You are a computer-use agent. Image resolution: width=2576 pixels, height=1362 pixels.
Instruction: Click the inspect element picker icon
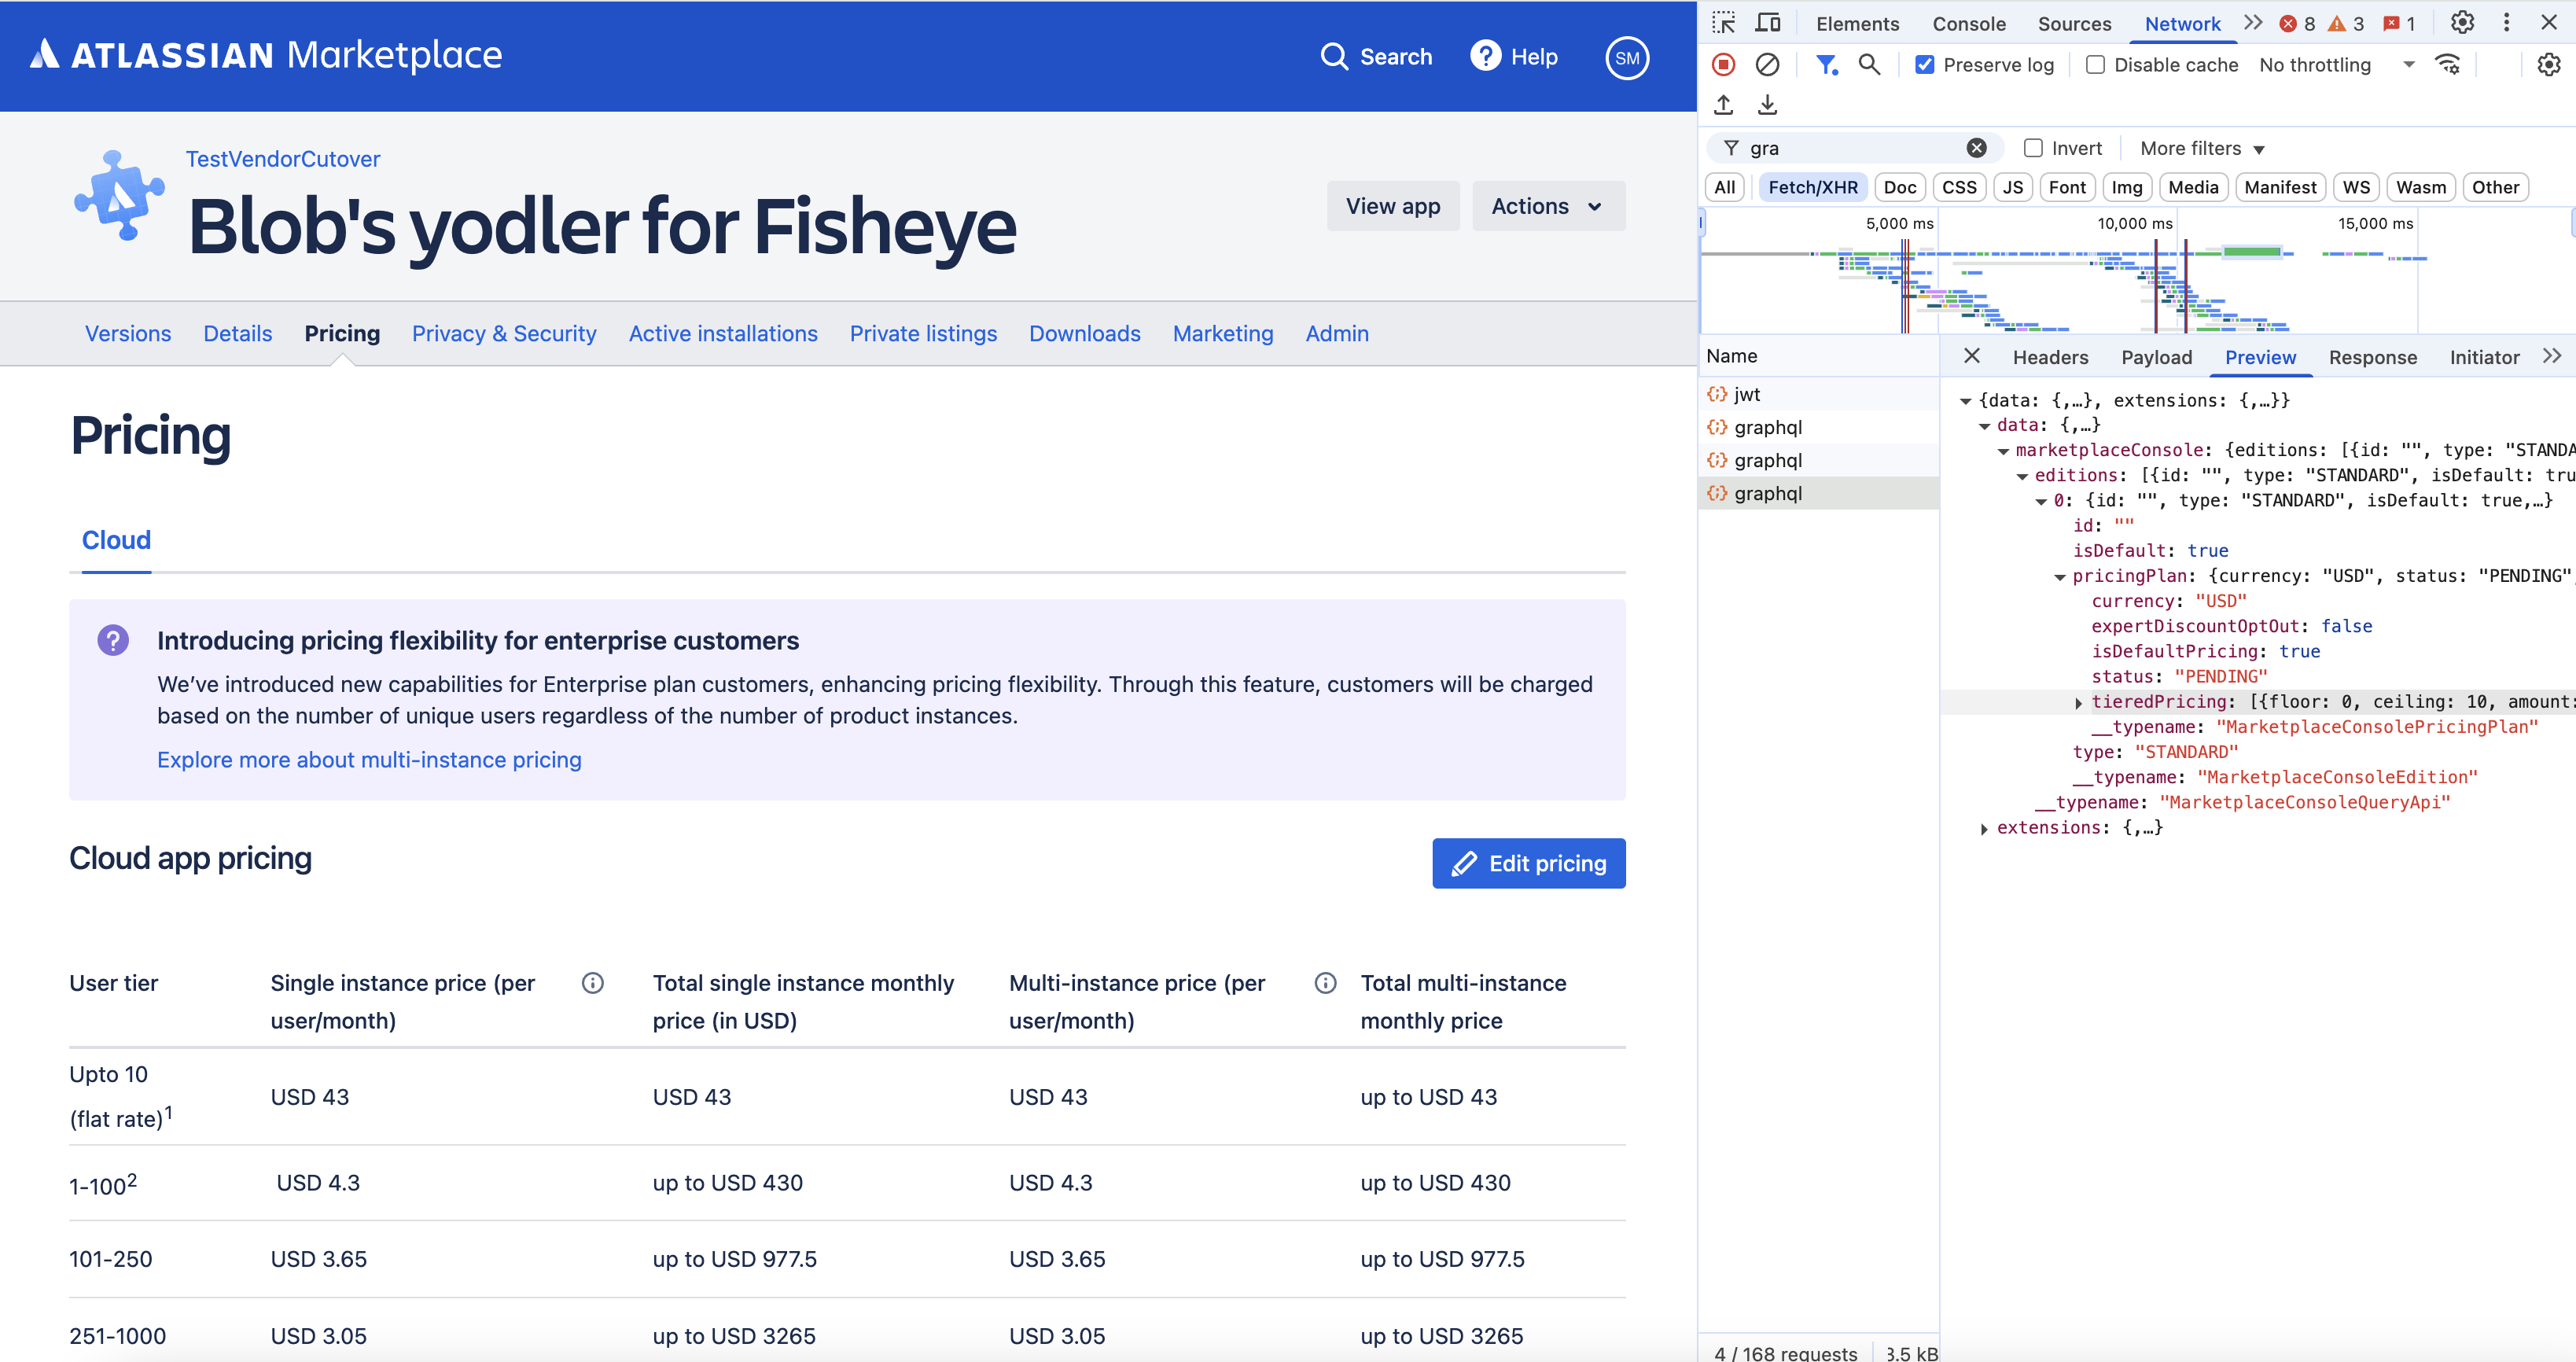pyautogui.click(x=1723, y=23)
